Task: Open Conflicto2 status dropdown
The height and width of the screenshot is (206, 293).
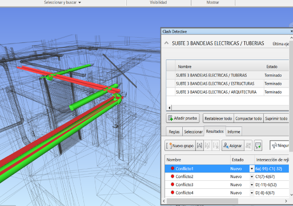Action: click(x=252, y=177)
